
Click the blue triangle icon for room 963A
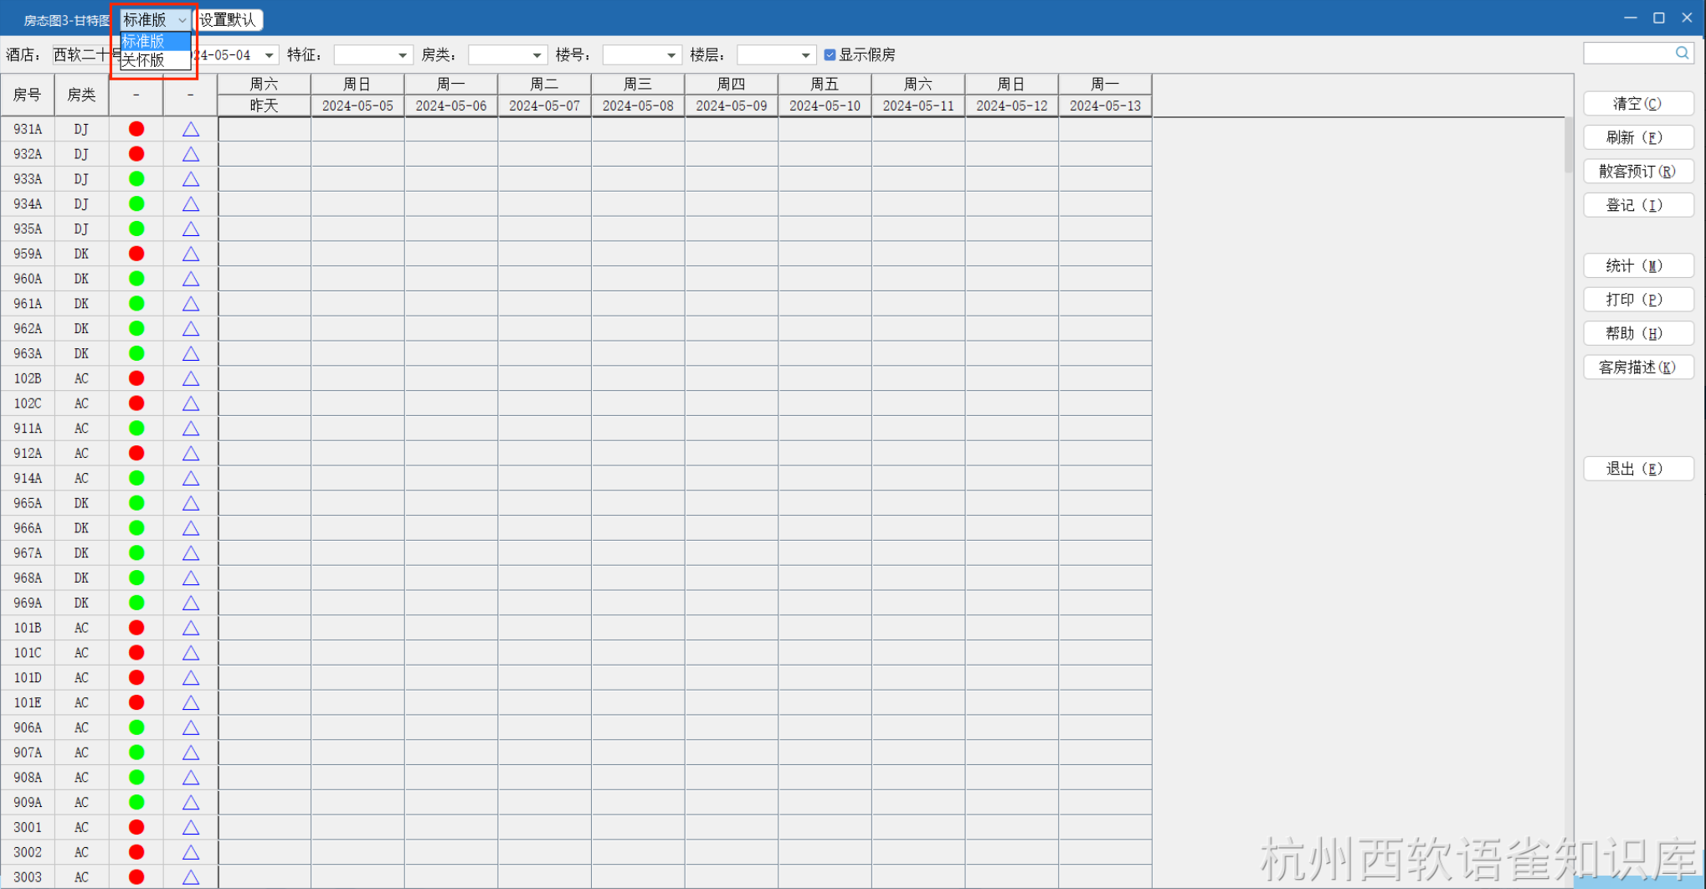tap(191, 353)
